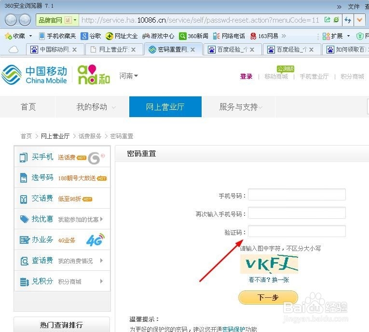Open the 游戏中心 bookmark

(158, 36)
